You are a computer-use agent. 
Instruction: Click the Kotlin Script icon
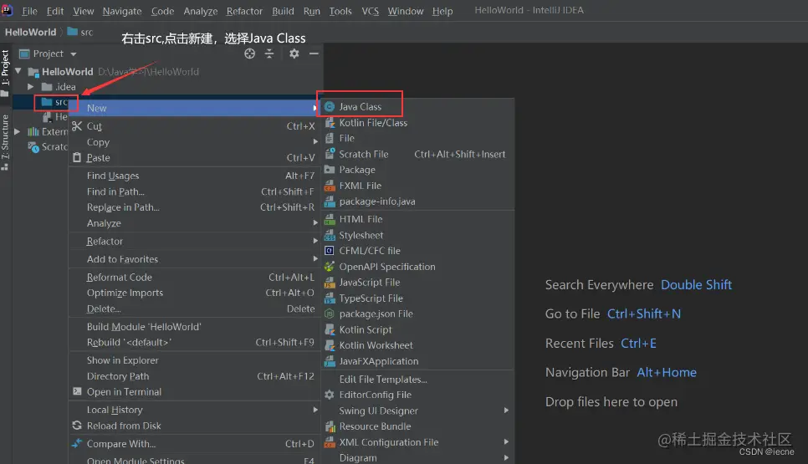click(330, 329)
